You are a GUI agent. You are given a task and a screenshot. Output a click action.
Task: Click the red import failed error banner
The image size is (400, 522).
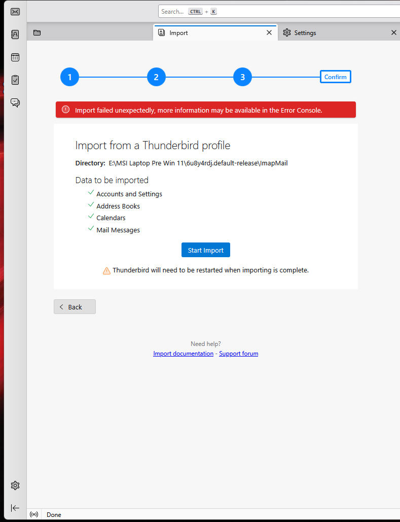[206, 110]
